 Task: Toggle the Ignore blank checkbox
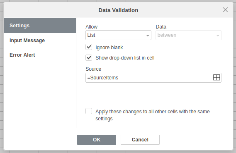point(89,47)
